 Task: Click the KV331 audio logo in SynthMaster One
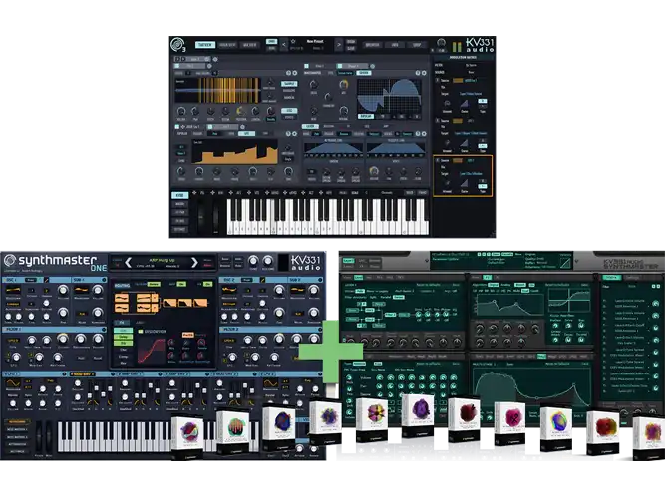(306, 262)
